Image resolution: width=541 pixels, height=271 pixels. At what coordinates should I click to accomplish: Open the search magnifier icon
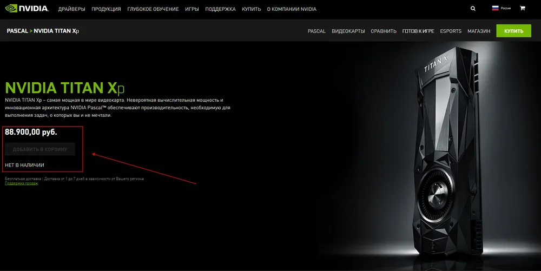click(473, 9)
